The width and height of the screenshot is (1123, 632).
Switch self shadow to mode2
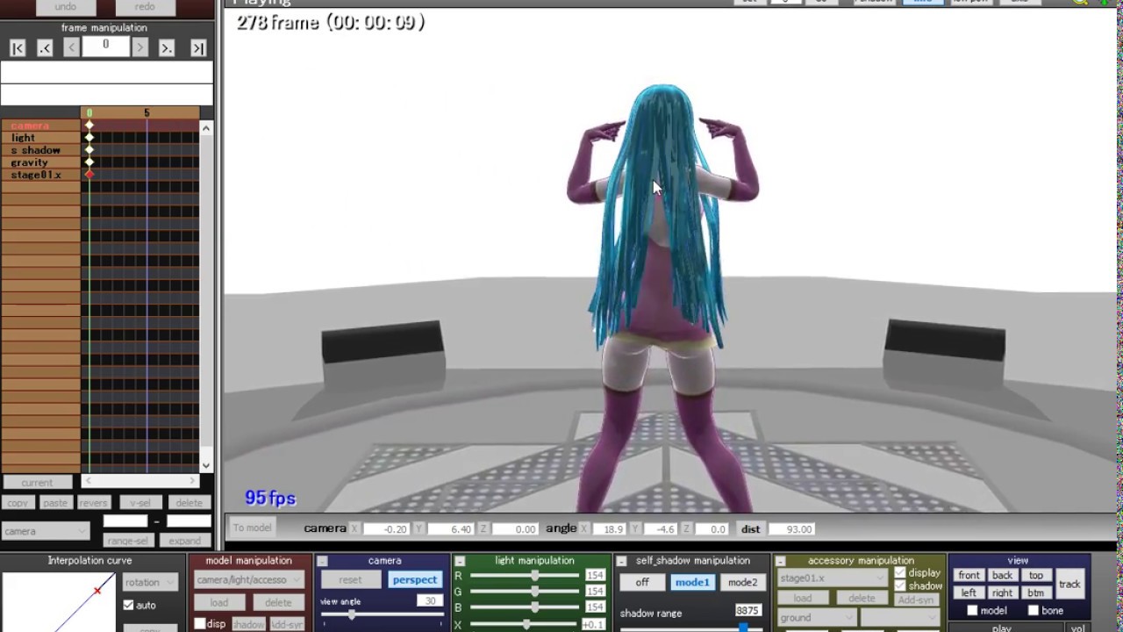point(742,582)
